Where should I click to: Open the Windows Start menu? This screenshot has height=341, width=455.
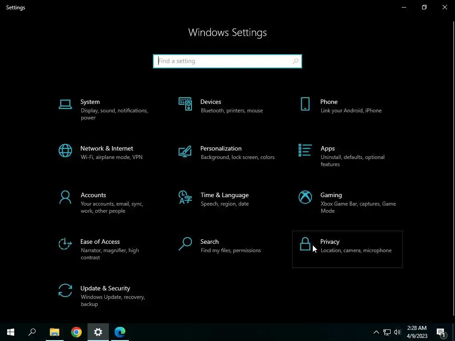[11, 332]
